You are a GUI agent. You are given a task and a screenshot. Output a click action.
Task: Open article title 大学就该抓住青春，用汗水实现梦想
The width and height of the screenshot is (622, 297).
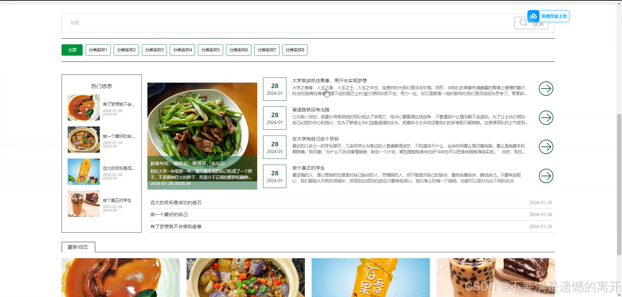(x=329, y=81)
